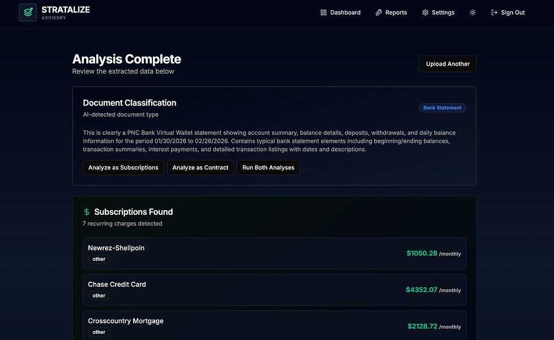Screen dimensions: 554x340
Task: Click 'Review the extracted data below' text
Action: [123, 71]
